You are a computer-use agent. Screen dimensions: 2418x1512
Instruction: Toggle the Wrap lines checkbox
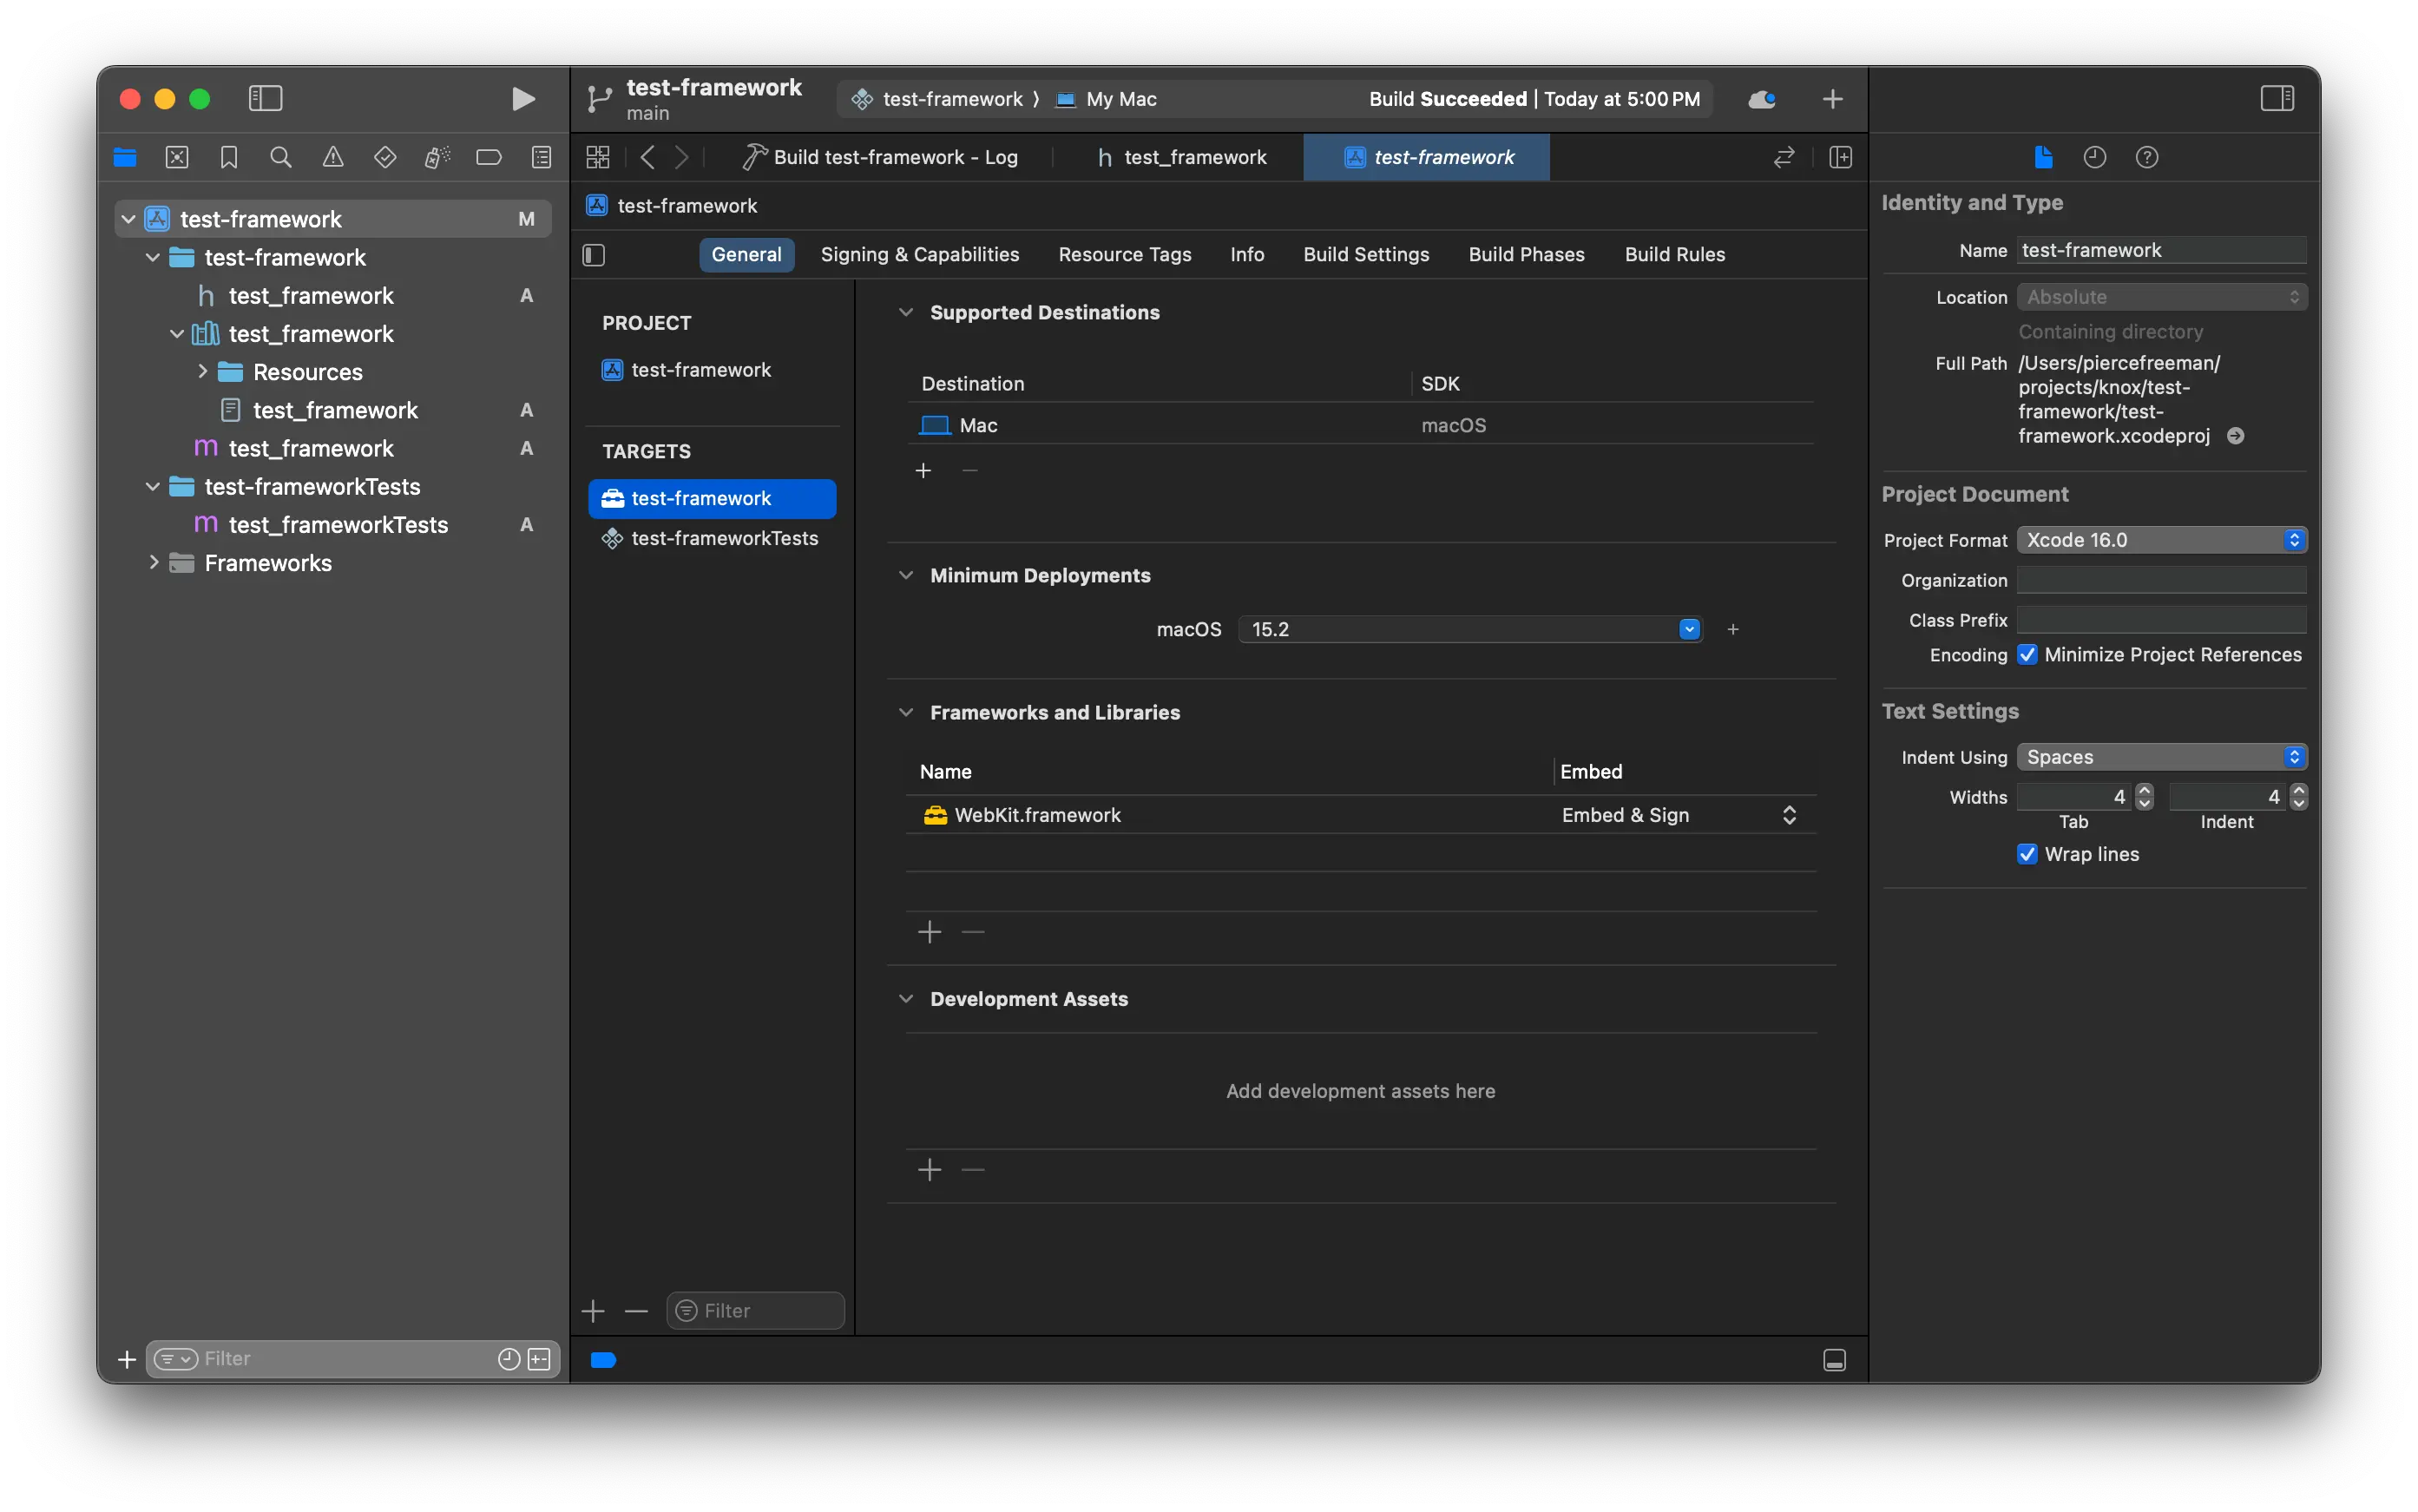2026,854
